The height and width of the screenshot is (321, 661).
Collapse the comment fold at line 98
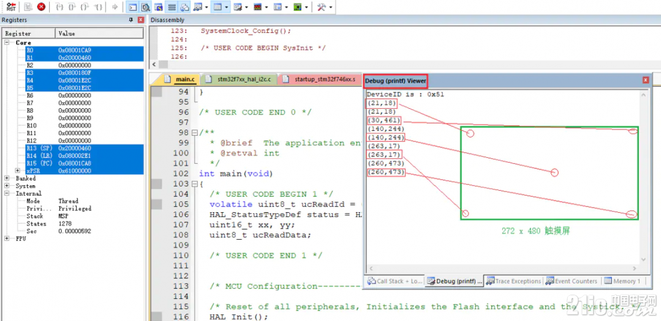(x=194, y=133)
